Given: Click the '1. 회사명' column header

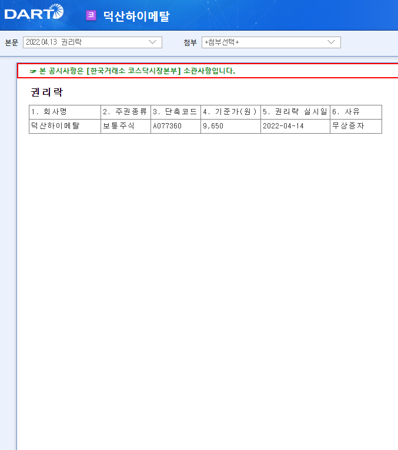Looking at the screenshot, I should tap(65, 112).
